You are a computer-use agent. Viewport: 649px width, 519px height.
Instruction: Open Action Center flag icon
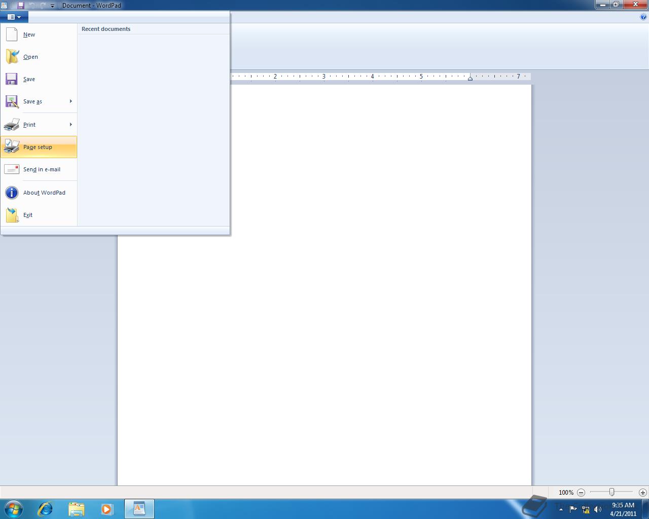(x=573, y=509)
